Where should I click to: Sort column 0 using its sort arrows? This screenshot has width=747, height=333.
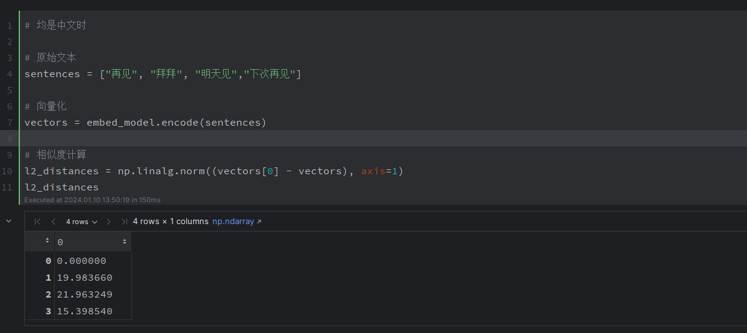pyautogui.click(x=125, y=242)
